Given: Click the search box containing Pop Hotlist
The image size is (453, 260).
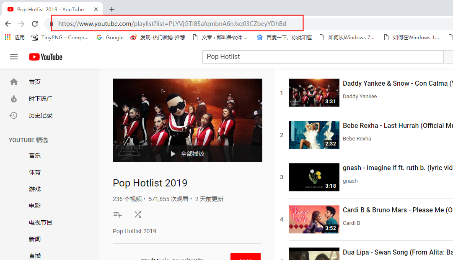Looking at the screenshot, I should pos(323,57).
